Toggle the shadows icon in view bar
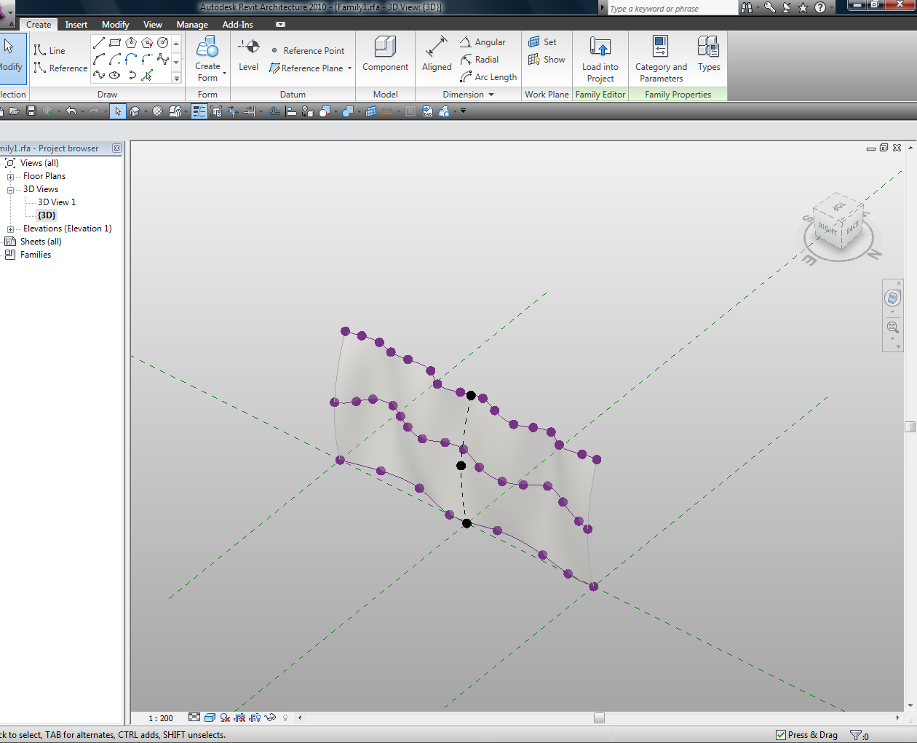The width and height of the screenshot is (917, 743). pos(225,718)
